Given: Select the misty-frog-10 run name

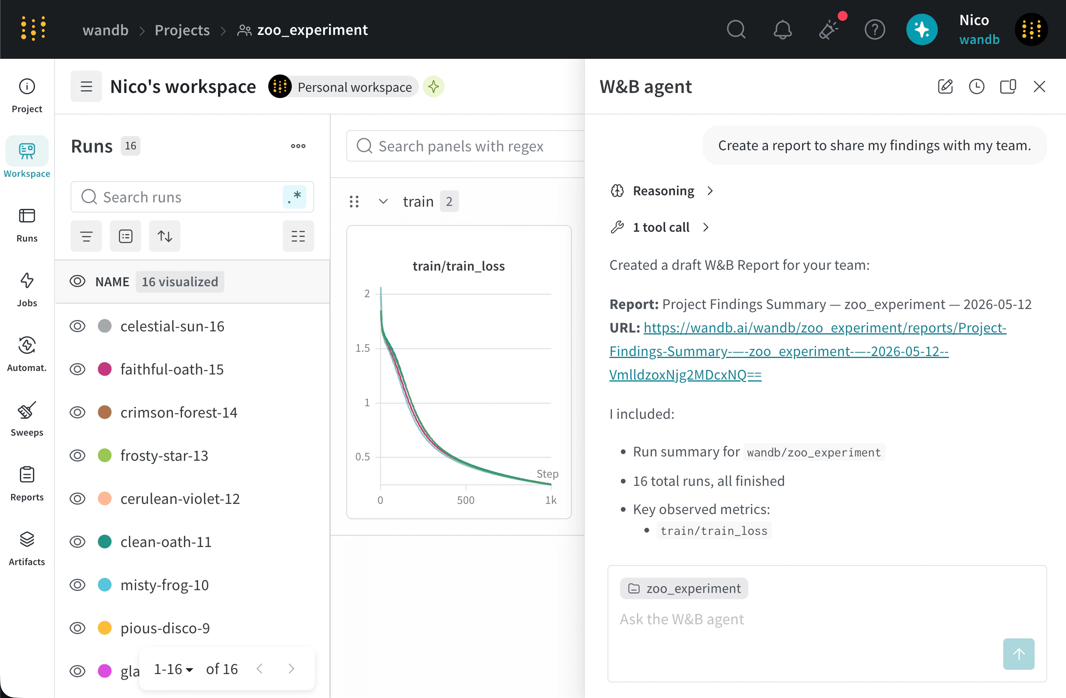Looking at the screenshot, I should [164, 585].
